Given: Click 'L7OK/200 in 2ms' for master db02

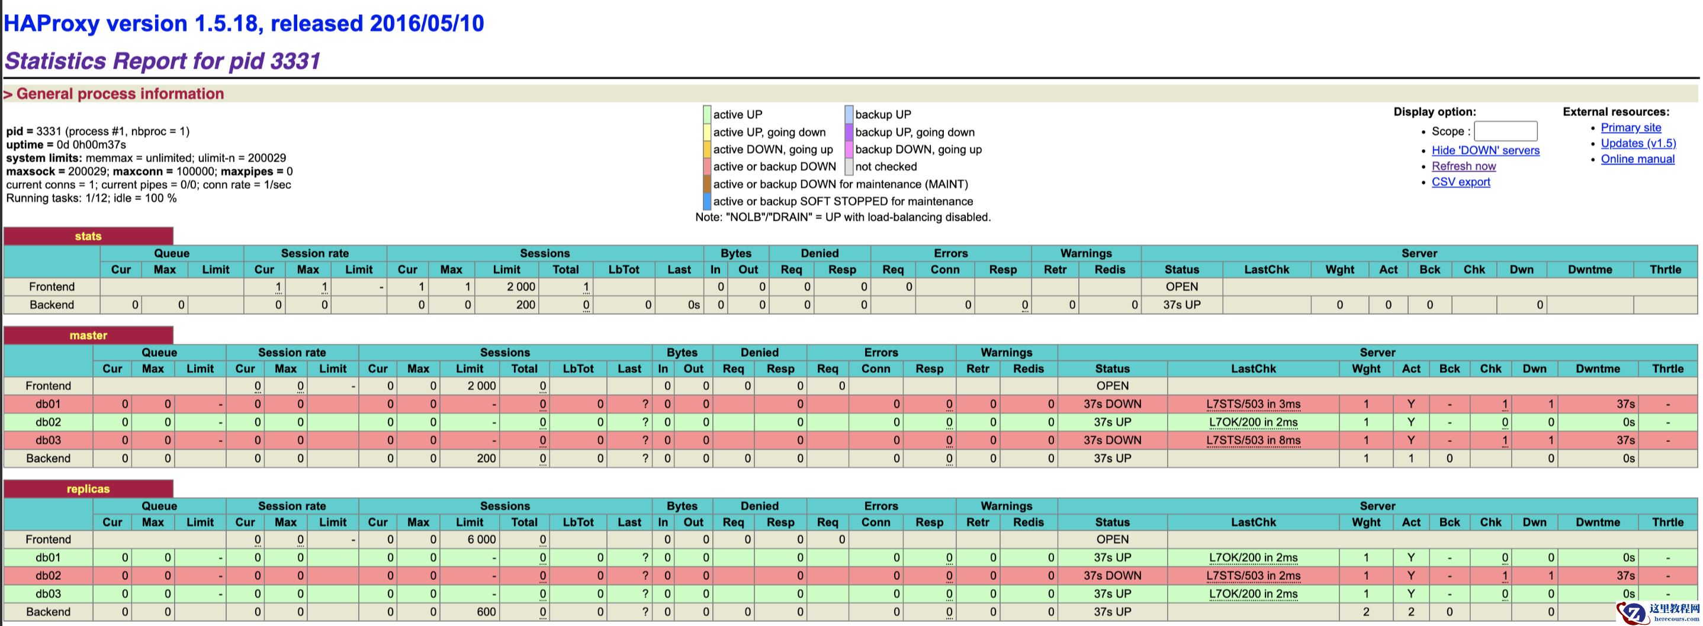Looking at the screenshot, I should (1253, 422).
